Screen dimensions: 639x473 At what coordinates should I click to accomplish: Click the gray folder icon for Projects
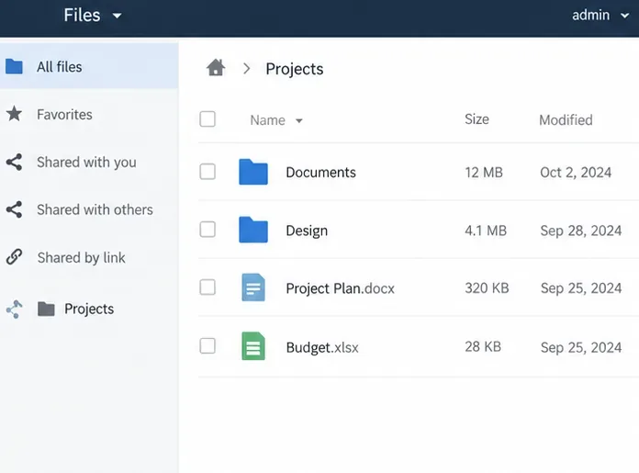click(x=46, y=310)
